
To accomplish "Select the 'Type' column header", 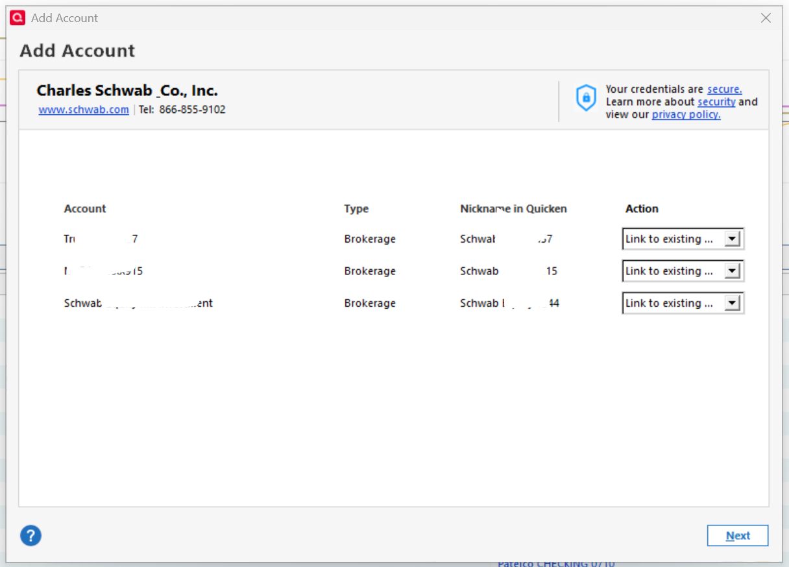I will 356,209.
